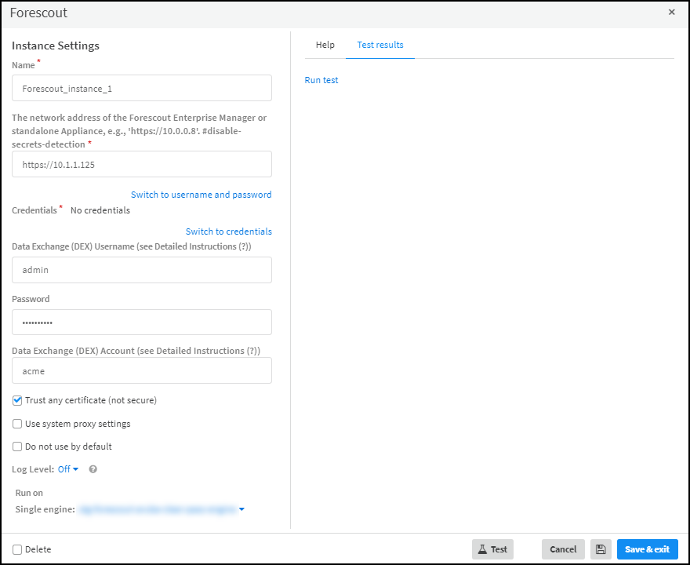
Task: Check Do not use by default
Action: 17,447
